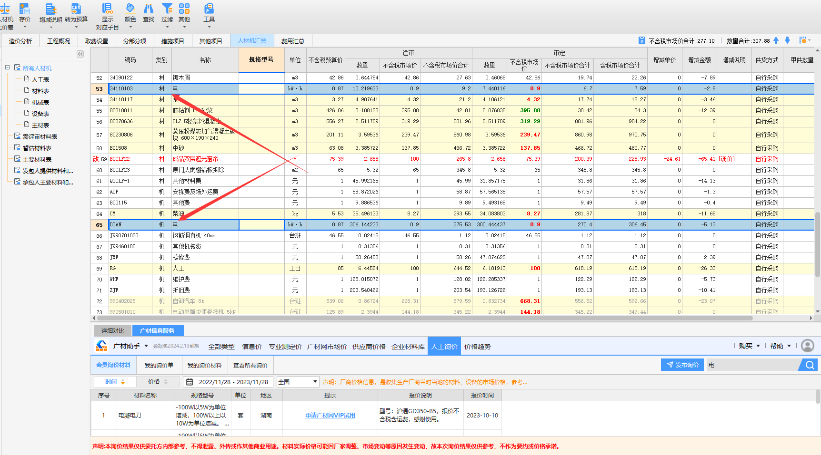Click the table horizontal scrollbar
Image resolution: width=821 pixels, height=455 pixels.
pyautogui.click(x=424, y=318)
